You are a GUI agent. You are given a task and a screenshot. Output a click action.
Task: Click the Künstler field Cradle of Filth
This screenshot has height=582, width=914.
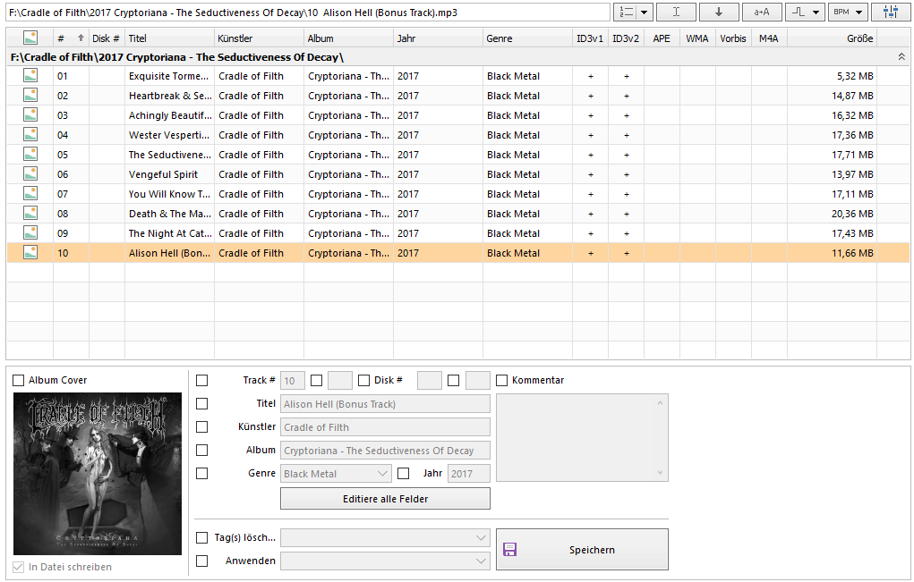click(x=385, y=426)
